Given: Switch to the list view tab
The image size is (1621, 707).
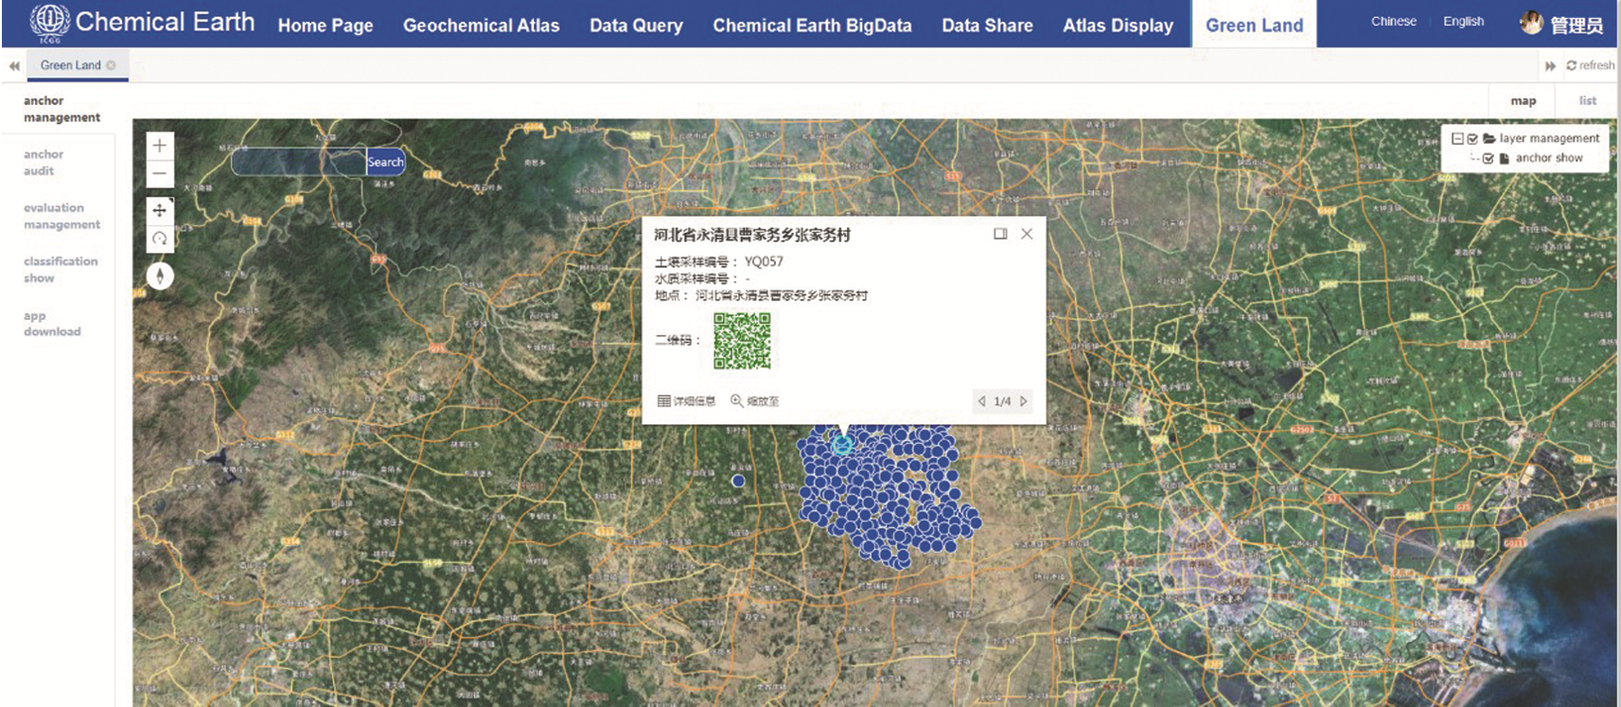Looking at the screenshot, I should tap(1587, 100).
